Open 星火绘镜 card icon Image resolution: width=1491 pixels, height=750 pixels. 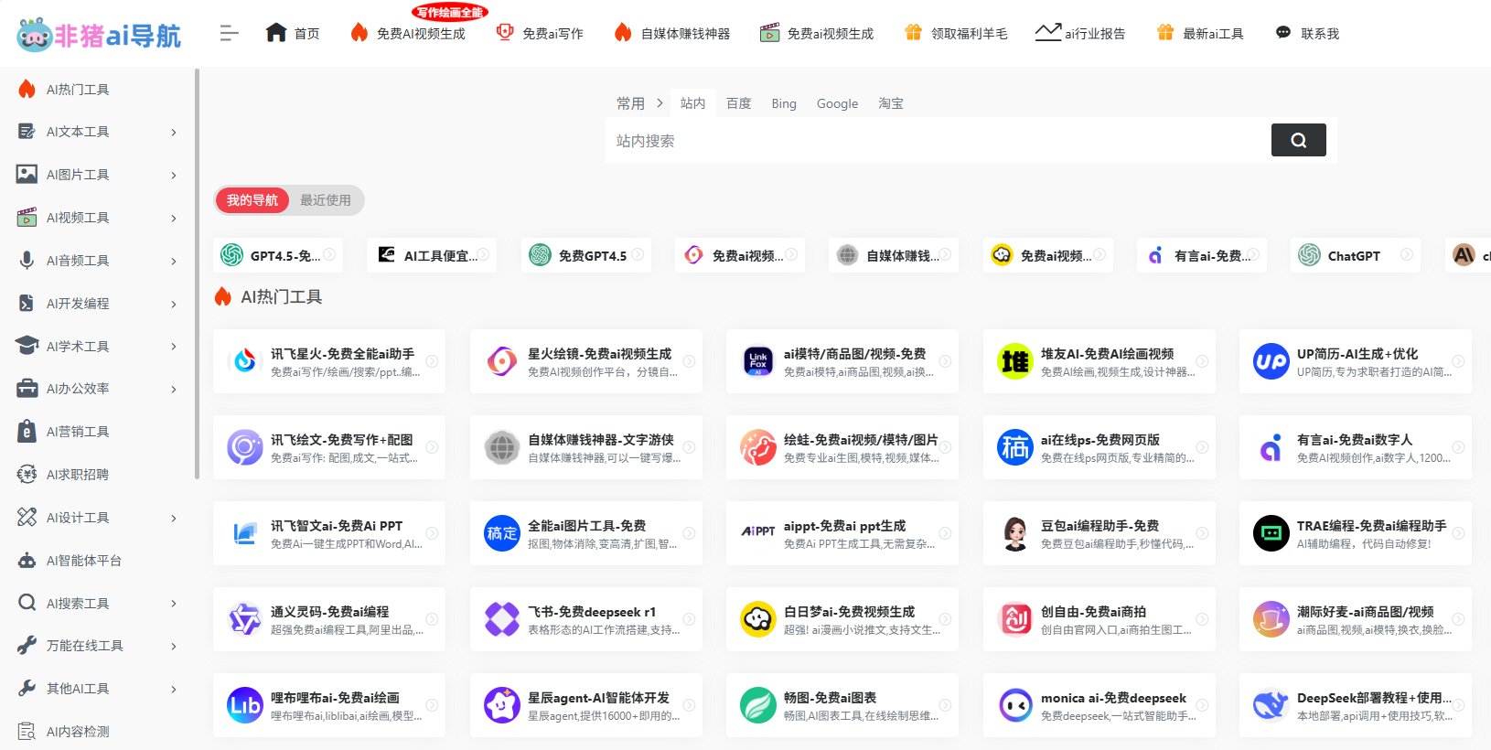pyautogui.click(x=502, y=361)
